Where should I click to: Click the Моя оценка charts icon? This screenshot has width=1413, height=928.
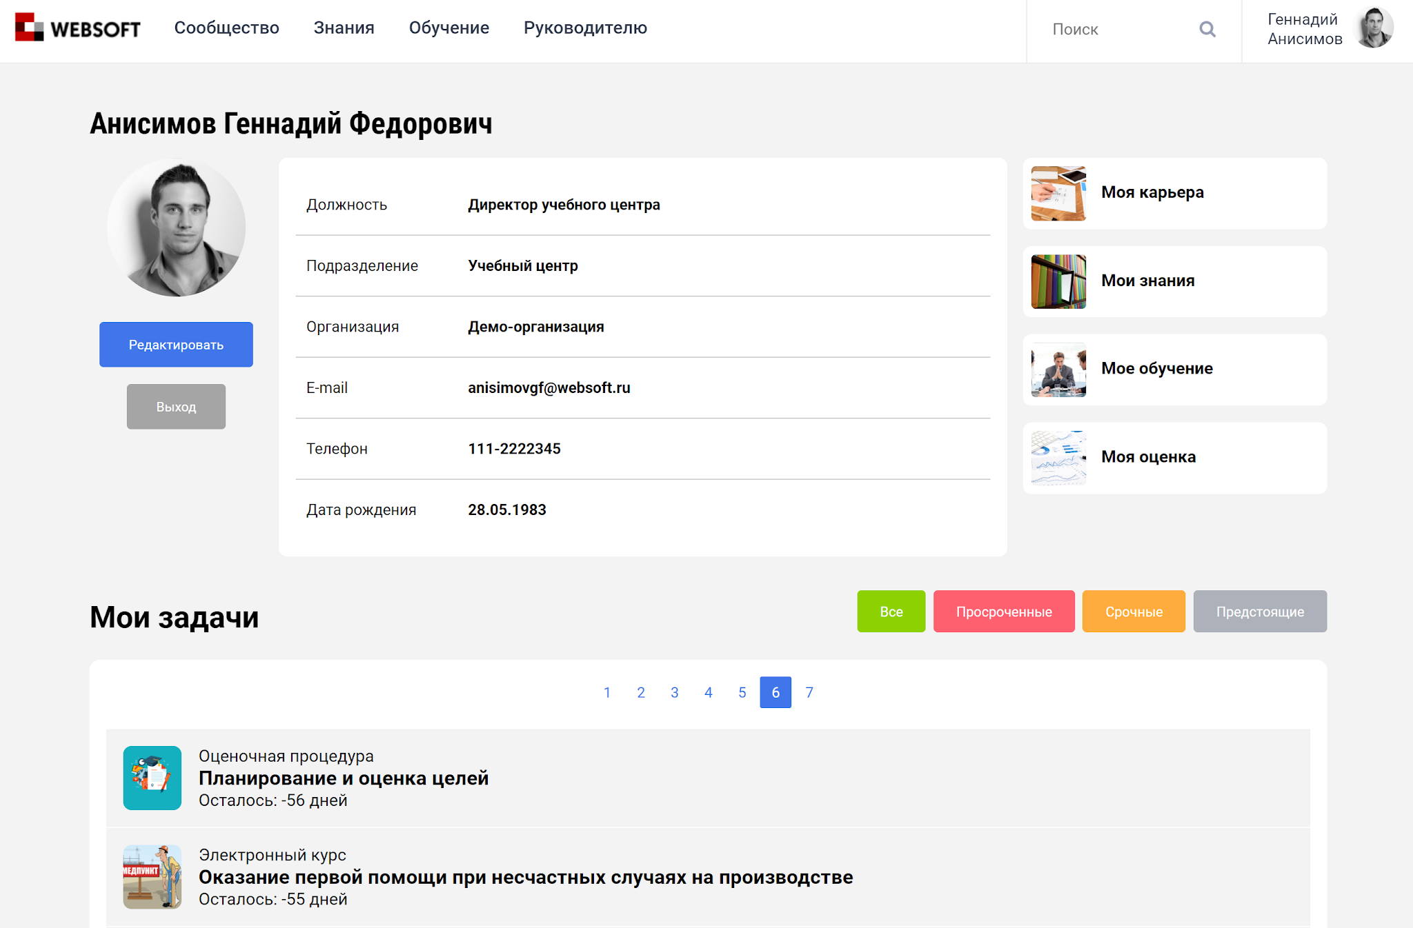pos(1058,458)
